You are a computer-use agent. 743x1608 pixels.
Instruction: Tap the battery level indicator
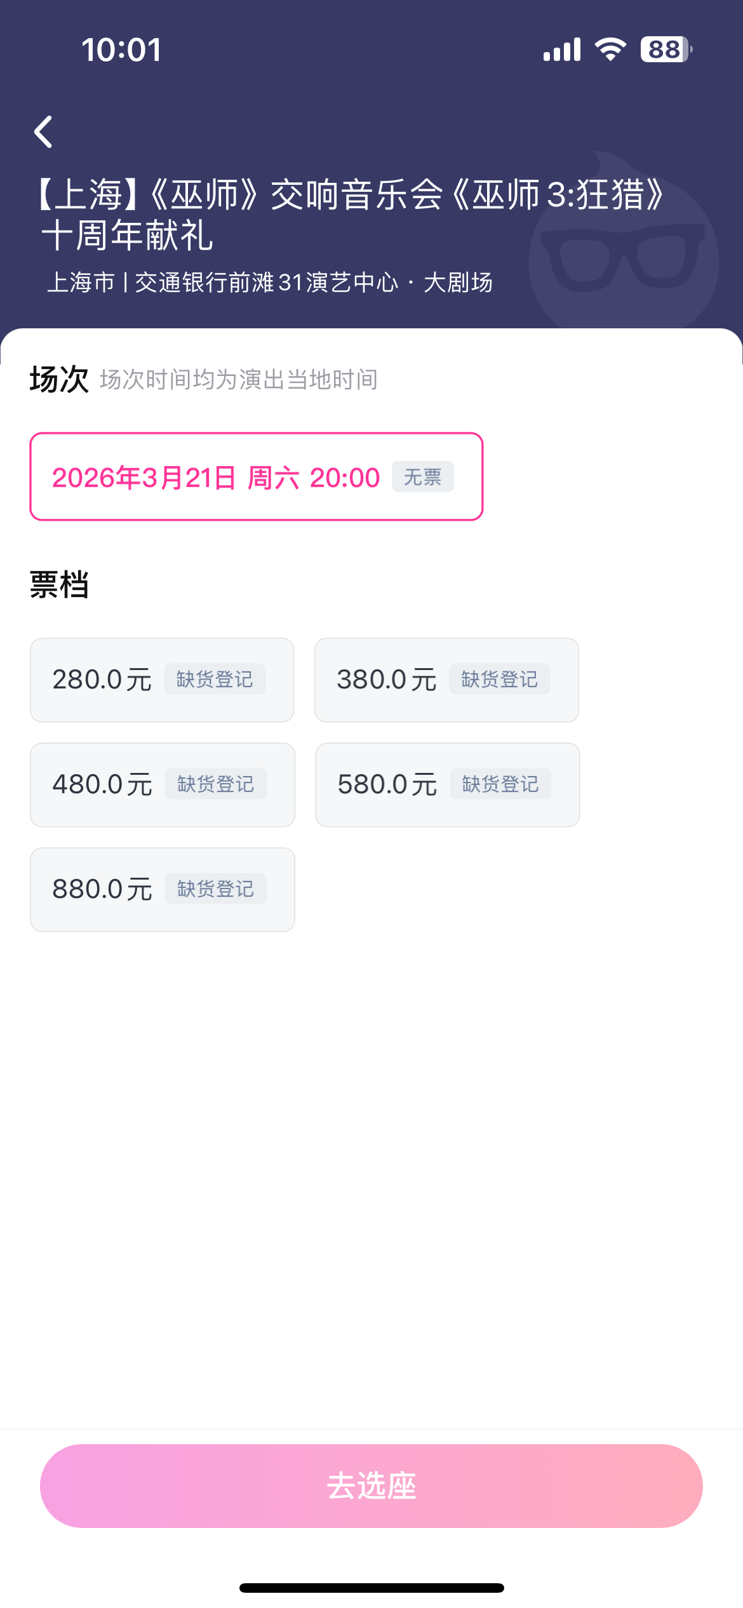[666, 50]
